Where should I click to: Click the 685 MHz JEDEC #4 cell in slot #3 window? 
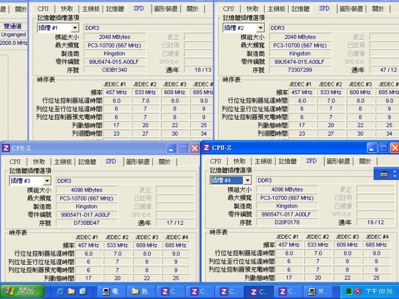176,245
